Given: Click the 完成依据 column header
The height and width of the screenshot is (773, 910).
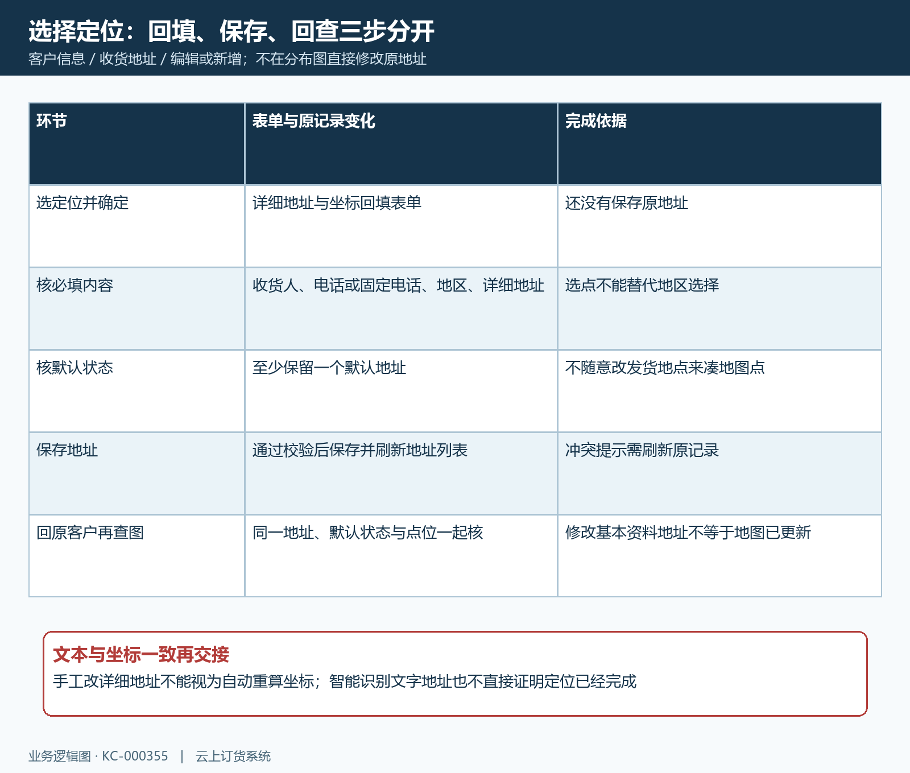Looking at the screenshot, I should click(719, 144).
